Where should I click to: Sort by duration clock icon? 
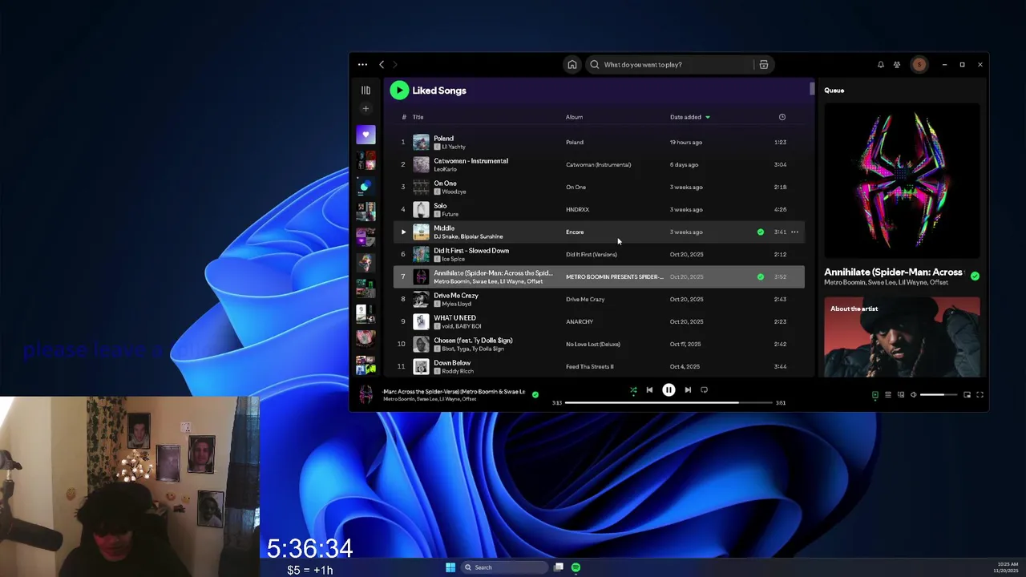coord(782,117)
